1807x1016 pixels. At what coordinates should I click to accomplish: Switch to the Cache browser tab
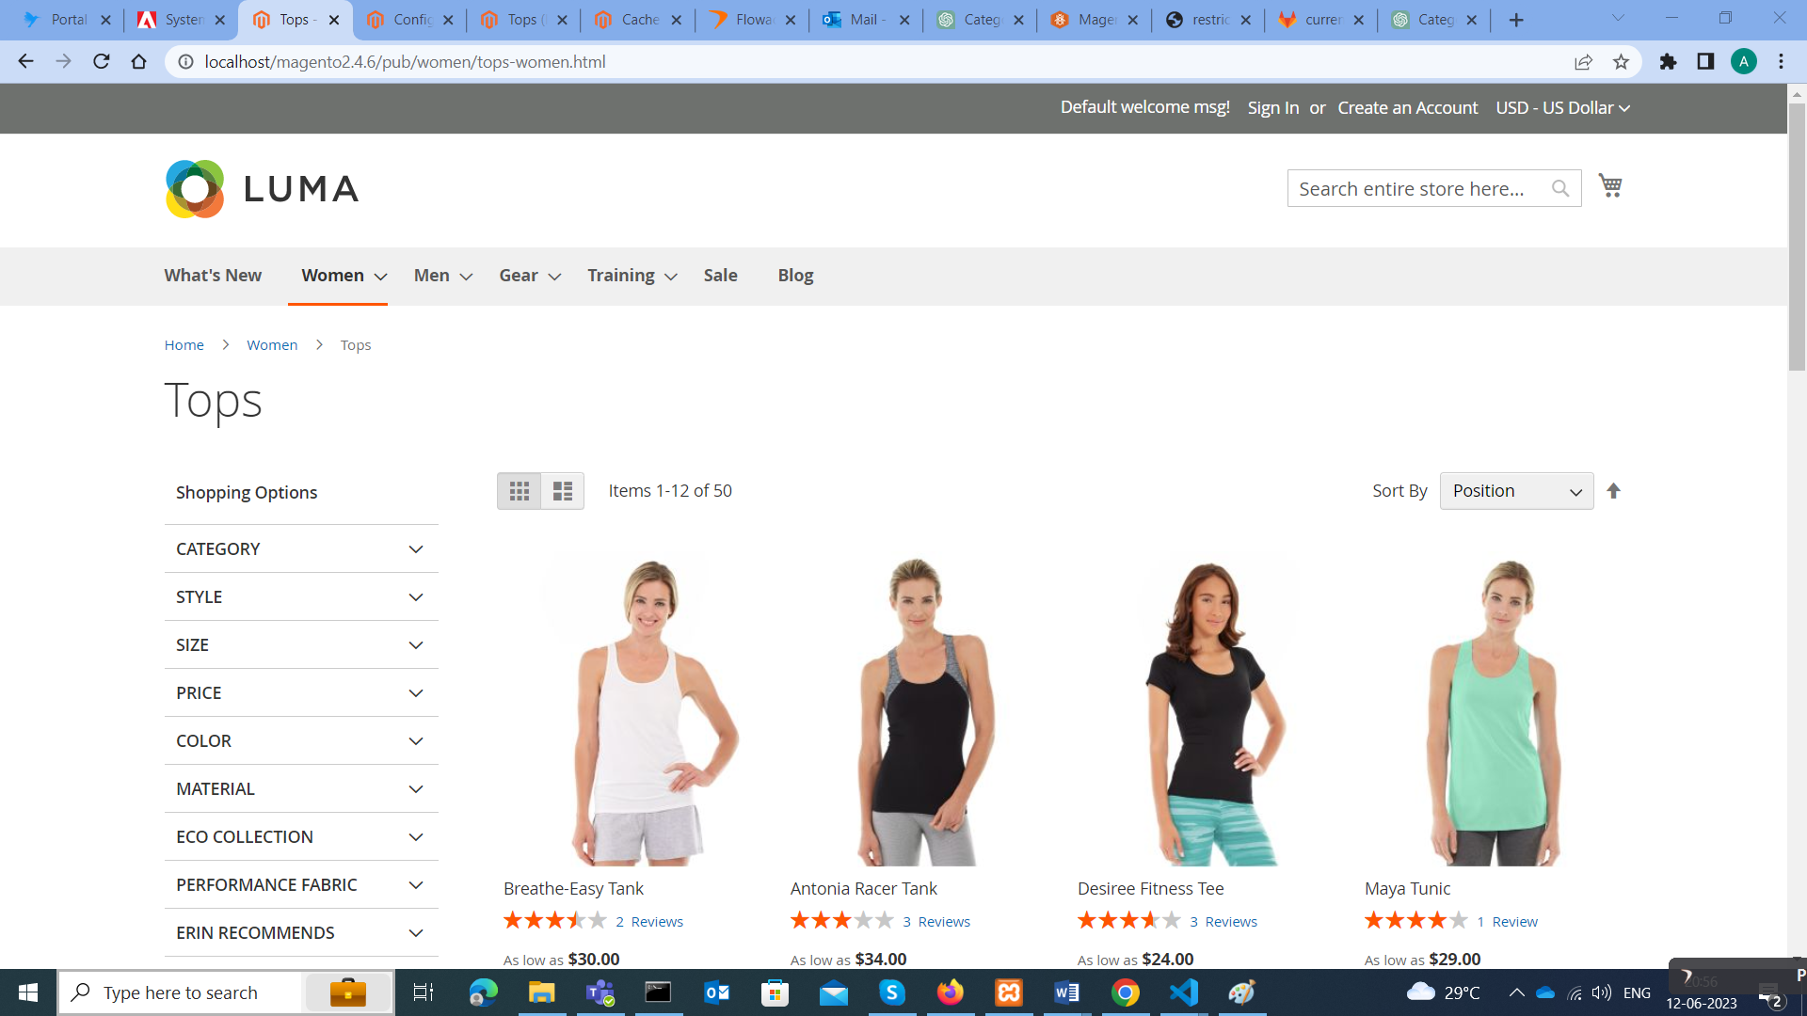pyautogui.click(x=637, y=19)
